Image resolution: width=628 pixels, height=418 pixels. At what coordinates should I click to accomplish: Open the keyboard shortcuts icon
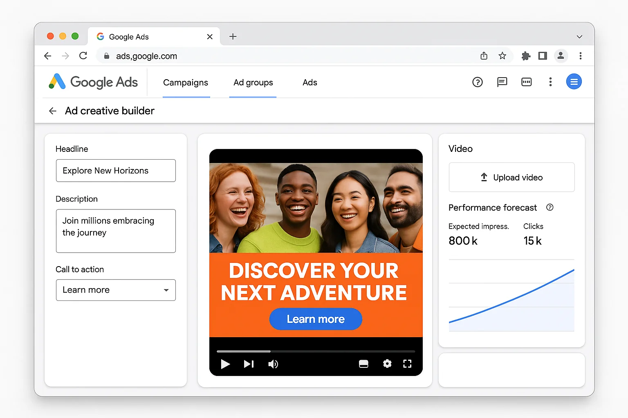[x=526, y=82]
